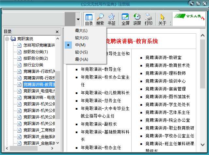Open 竞职演讲_电信电力 tree entry
209x155 pixels.
(x=39, y=91)
